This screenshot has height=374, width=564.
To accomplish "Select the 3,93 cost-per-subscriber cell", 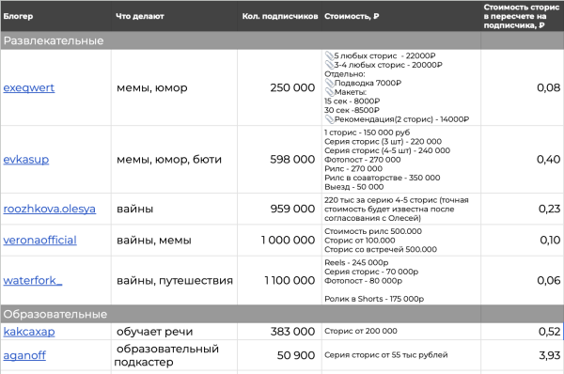I will (x=522, y=355).
